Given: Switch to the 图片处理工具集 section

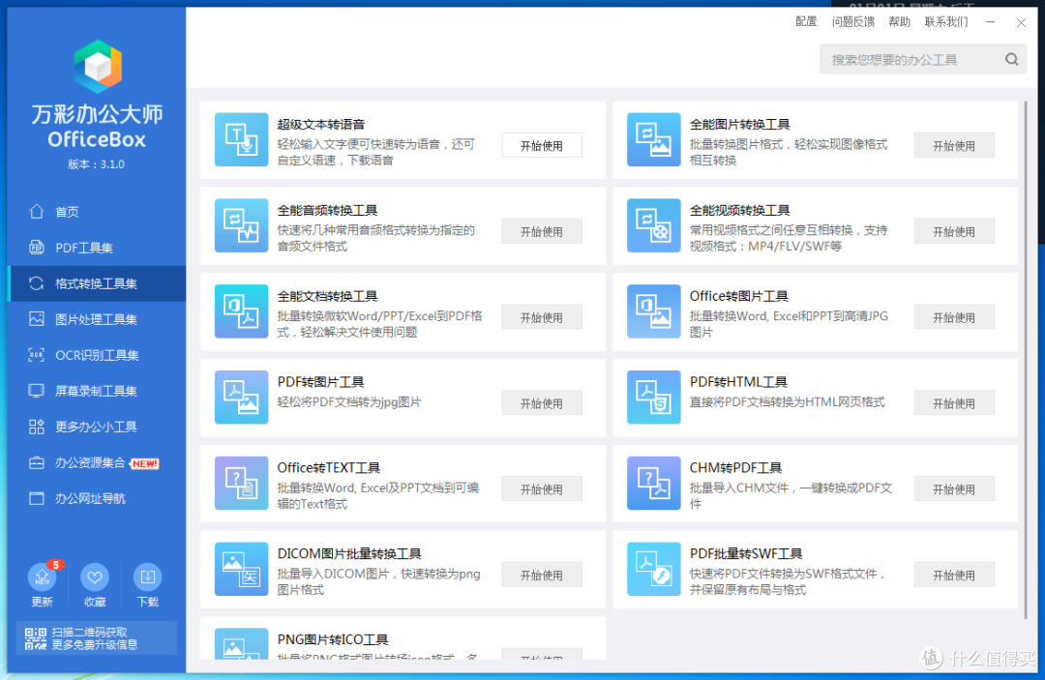Looking at the screenshot, I should tap(96, 319).
